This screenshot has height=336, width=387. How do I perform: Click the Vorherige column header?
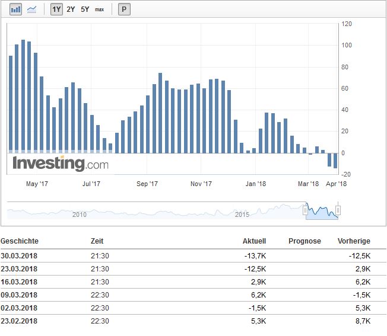354,241
